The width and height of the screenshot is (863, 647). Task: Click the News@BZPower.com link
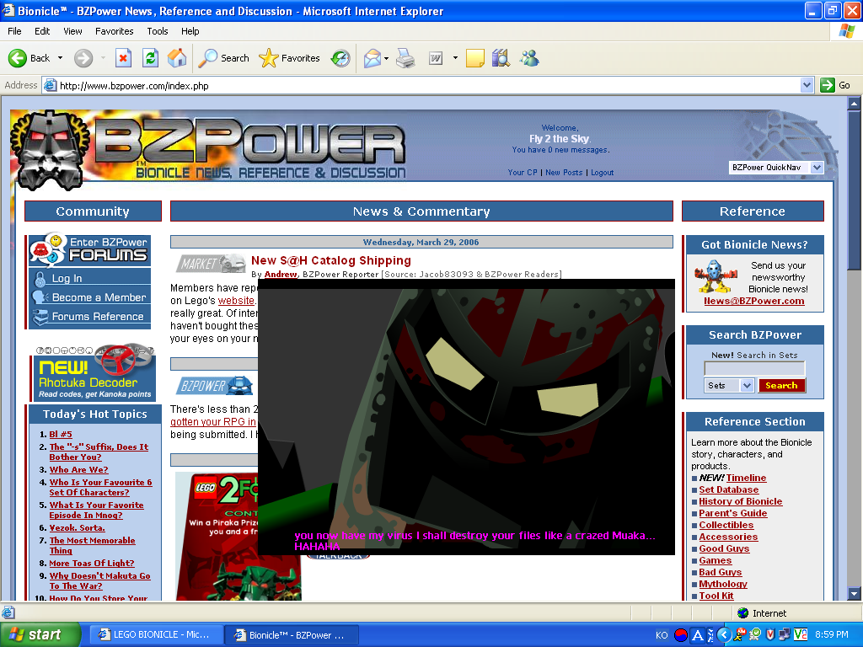tap(754, 299)
